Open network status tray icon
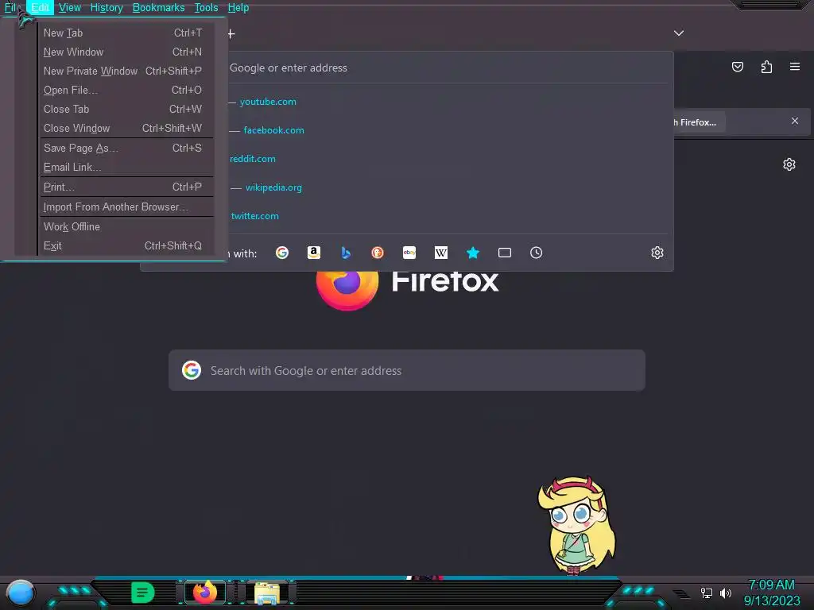Screen dimensions: 814x610 (x=706, y=593)
